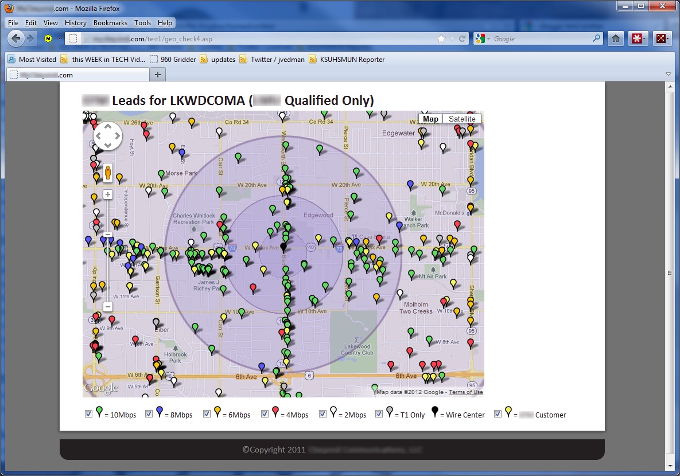680x476 pixels.
Task: Pan the map left
Action: click(x=99, y=136)
